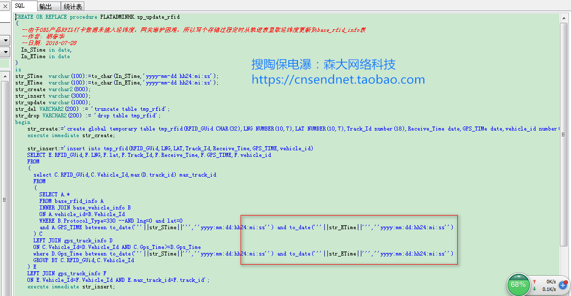Screen dimensions: 571x296
Task: Click the green download speed arrow
Action: (x=534, y=288)
